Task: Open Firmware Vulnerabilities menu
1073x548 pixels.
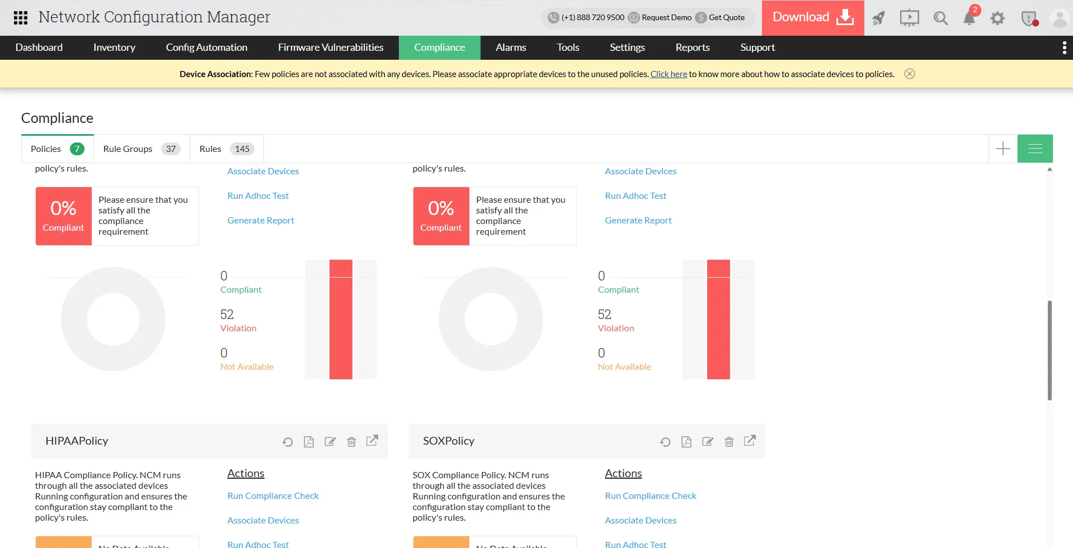Action: (331, 47)
